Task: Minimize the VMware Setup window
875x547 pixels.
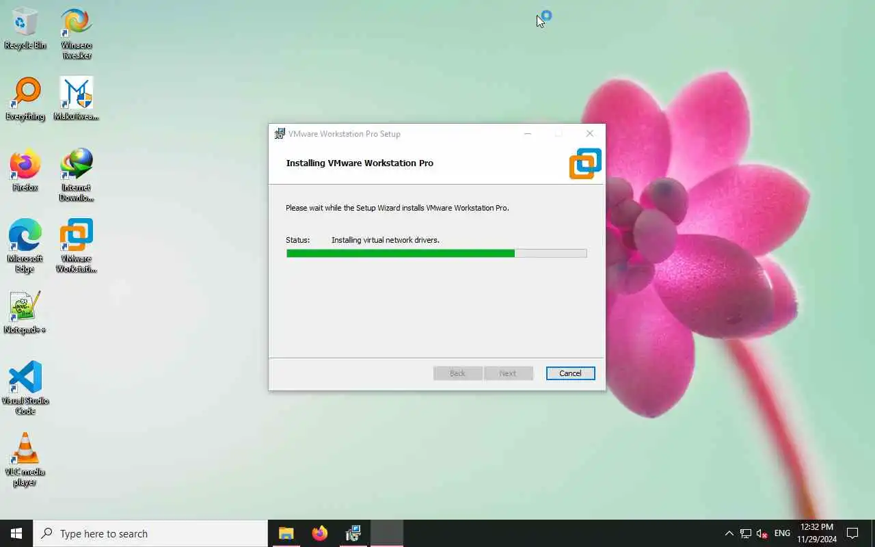Action: [x=527, y=134]
